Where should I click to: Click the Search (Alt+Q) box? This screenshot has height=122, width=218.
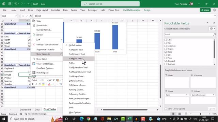110,4
